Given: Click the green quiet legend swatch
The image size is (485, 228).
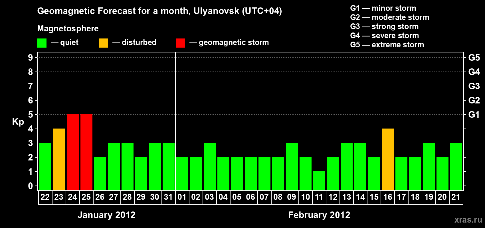Looking at the screenshot, I should point(42,43).
